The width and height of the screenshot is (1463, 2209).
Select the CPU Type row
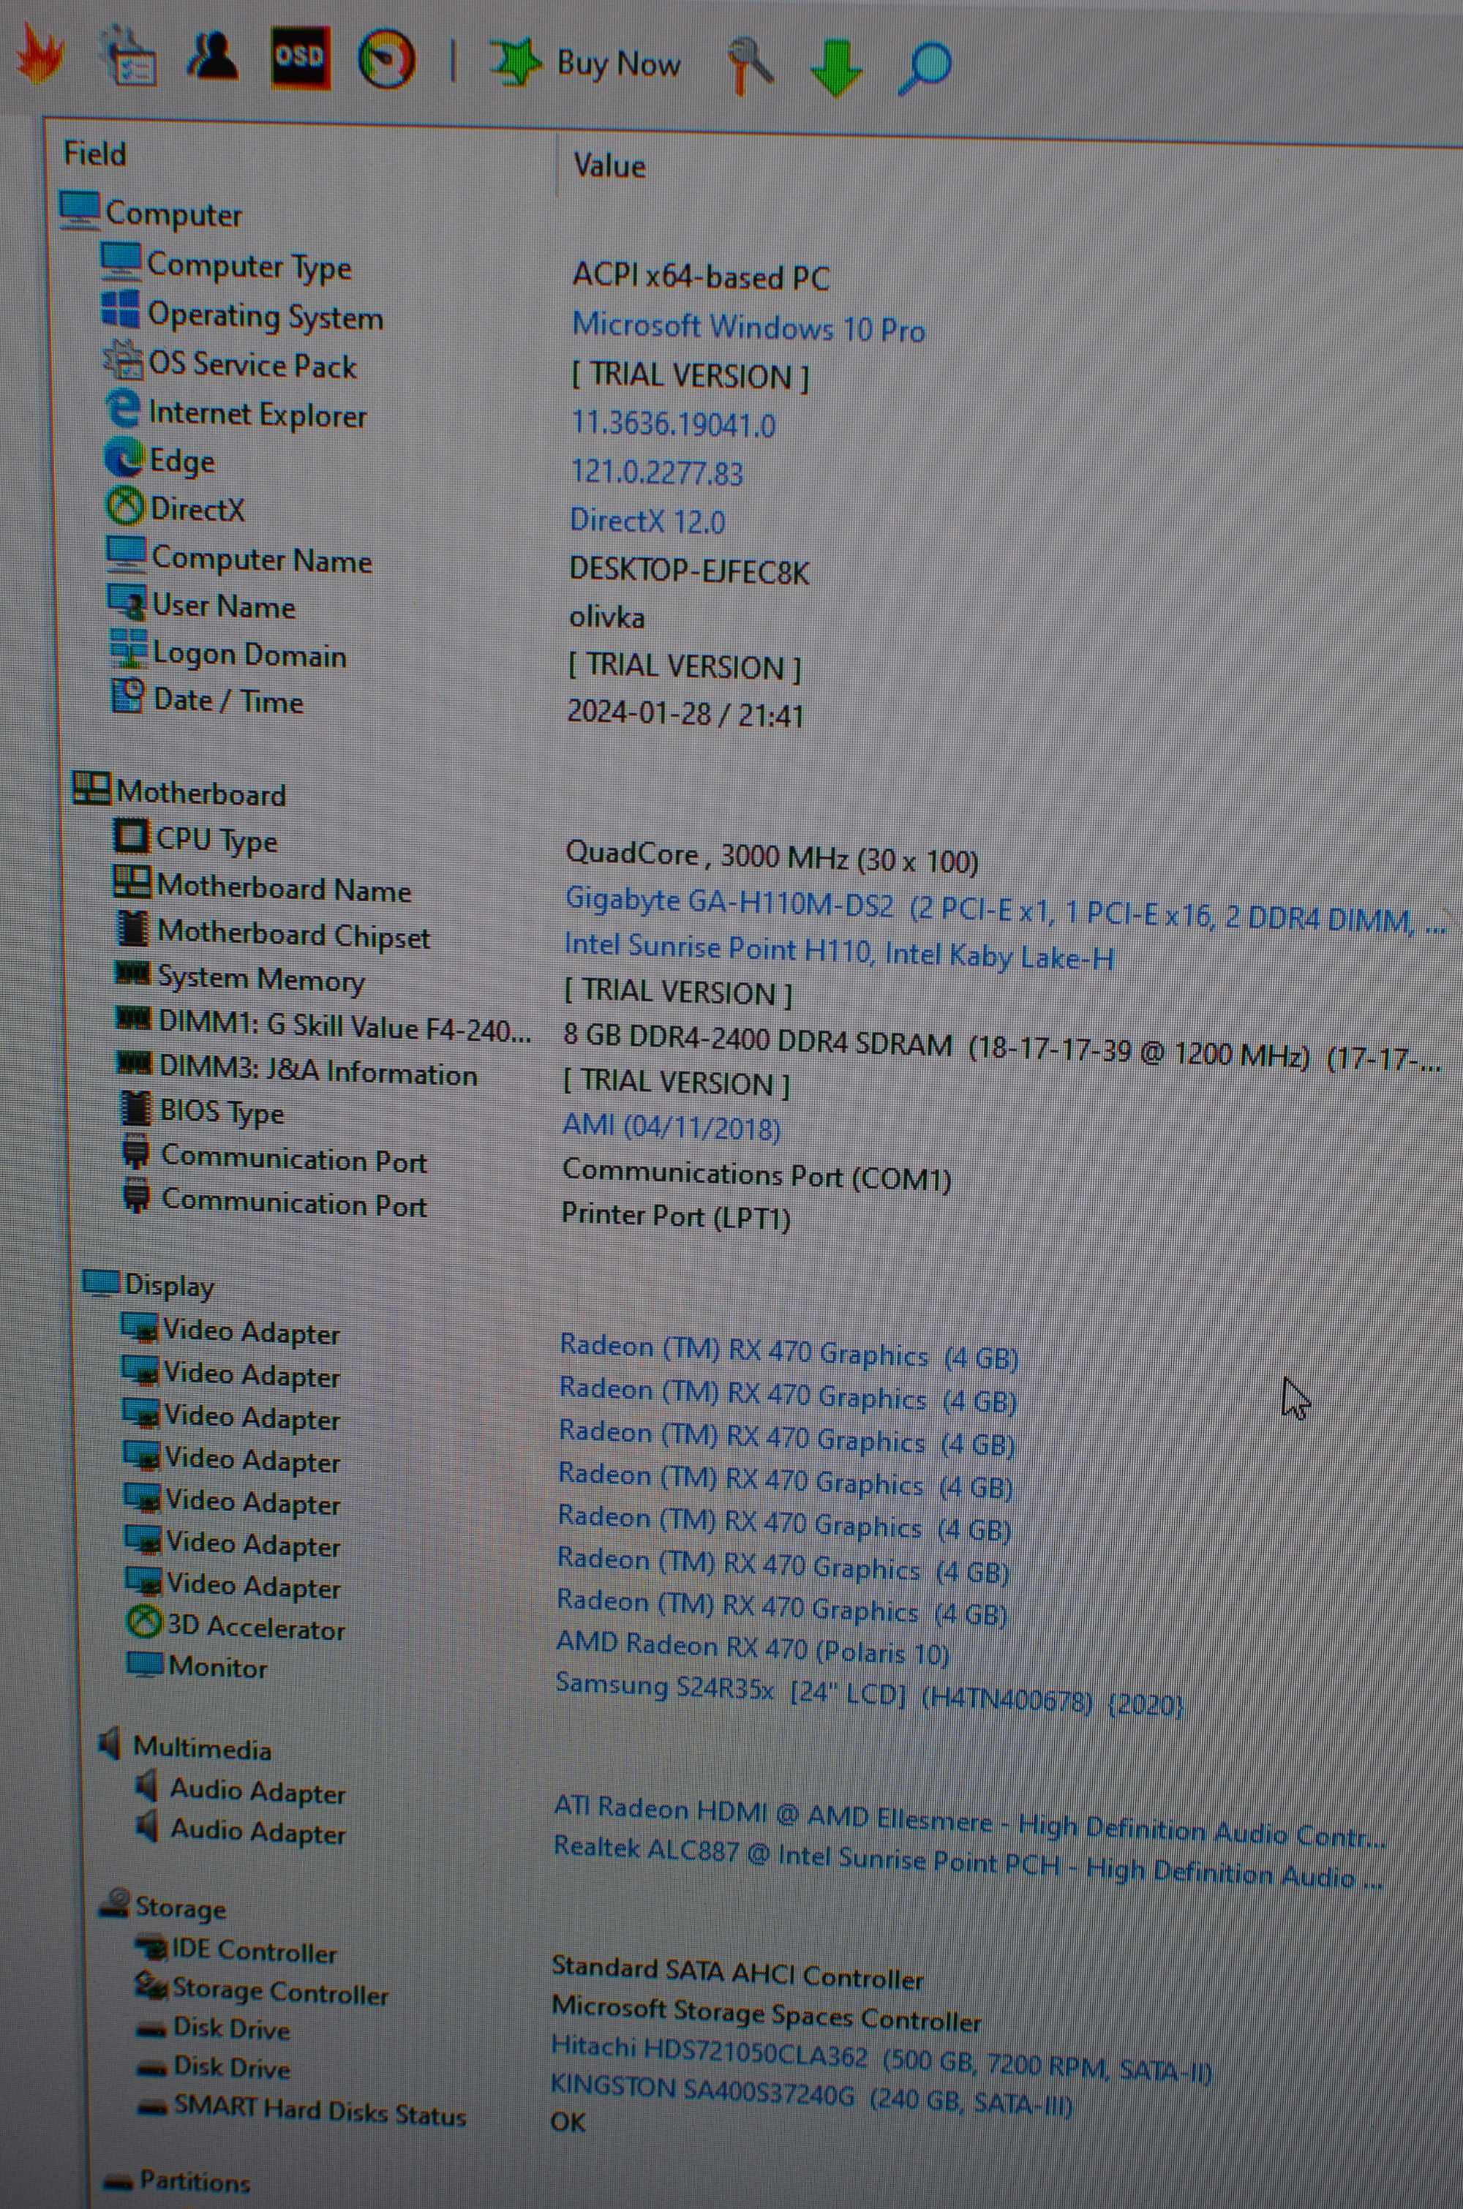tap(196, 839)
